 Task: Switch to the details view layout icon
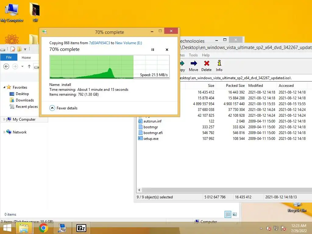(x=228, y=214)
